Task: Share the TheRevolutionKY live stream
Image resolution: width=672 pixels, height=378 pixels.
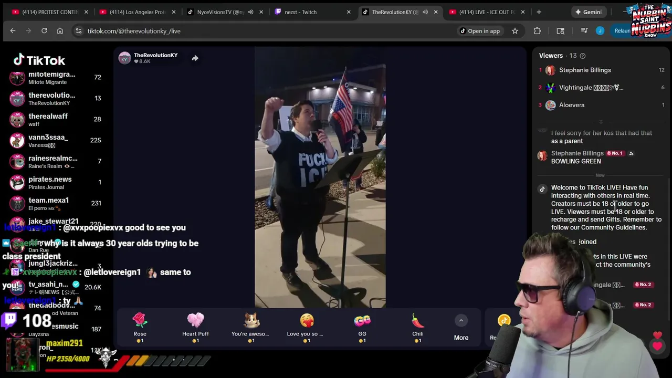Action: (195, 58)
